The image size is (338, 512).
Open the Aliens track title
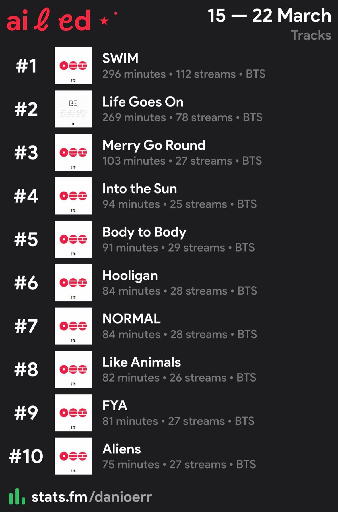(x=122, y=449)
